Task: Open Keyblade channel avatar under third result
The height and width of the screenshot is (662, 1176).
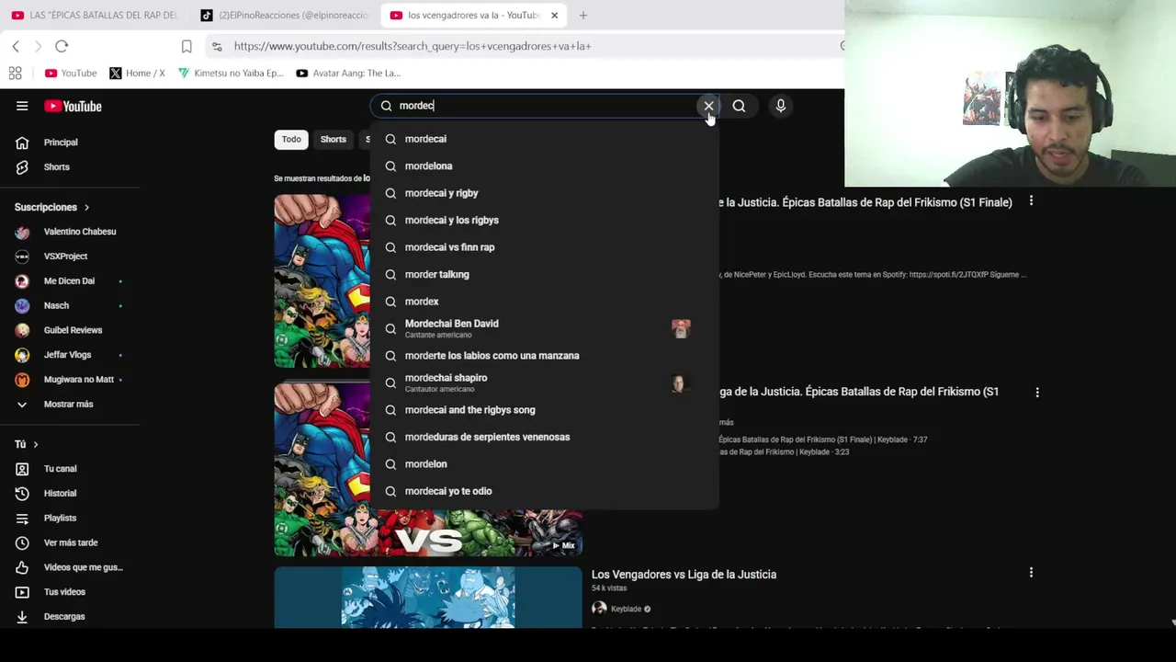Action: 599,609
